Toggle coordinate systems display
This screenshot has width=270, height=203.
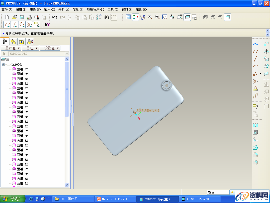(x=30, y=25)
